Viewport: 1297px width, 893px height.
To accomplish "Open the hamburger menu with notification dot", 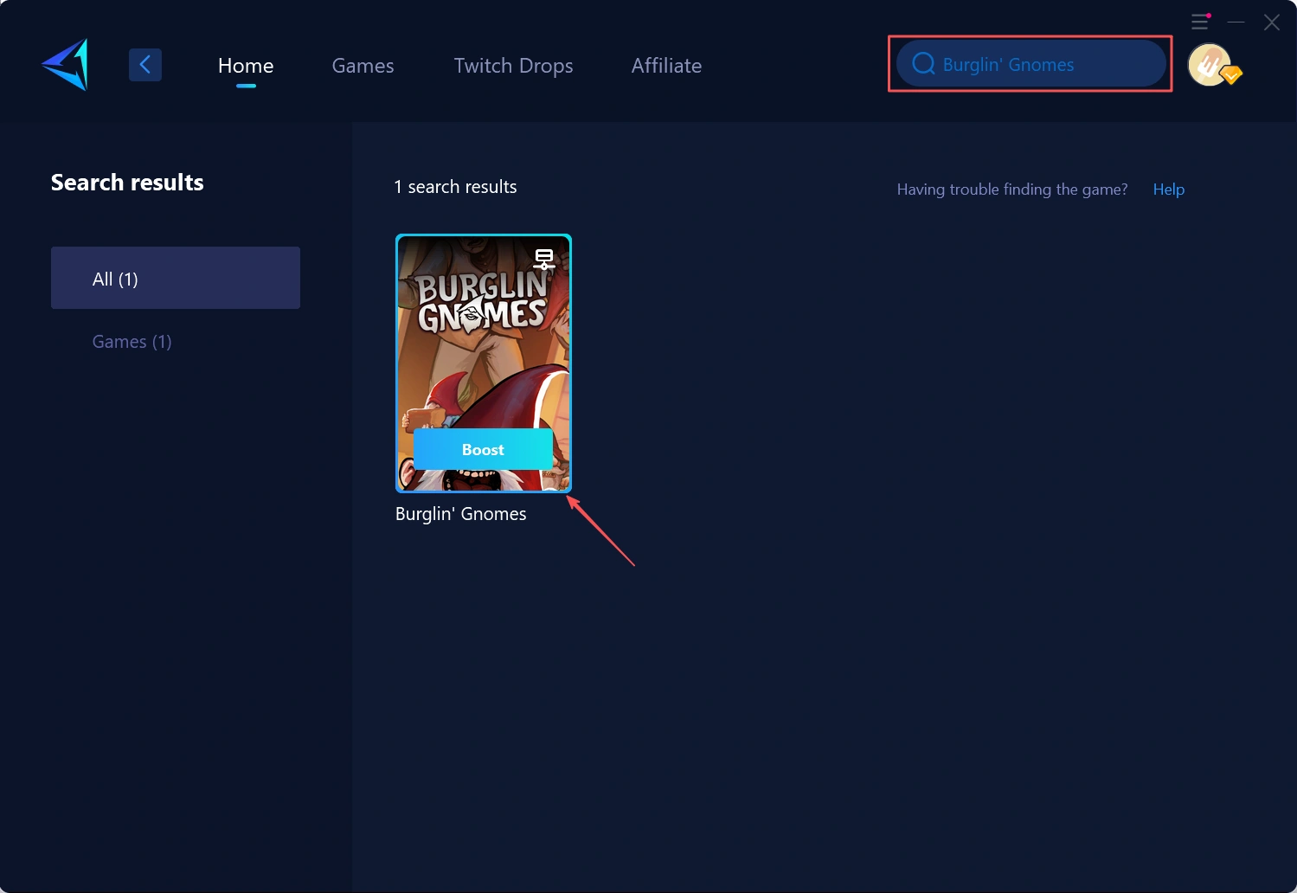I will (1200, 22).
